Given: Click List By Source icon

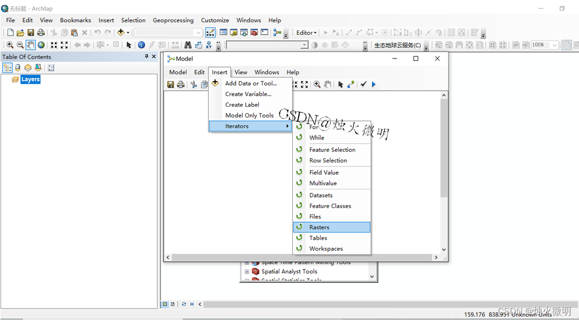Looking at the screenshot, I should point(18,68).
